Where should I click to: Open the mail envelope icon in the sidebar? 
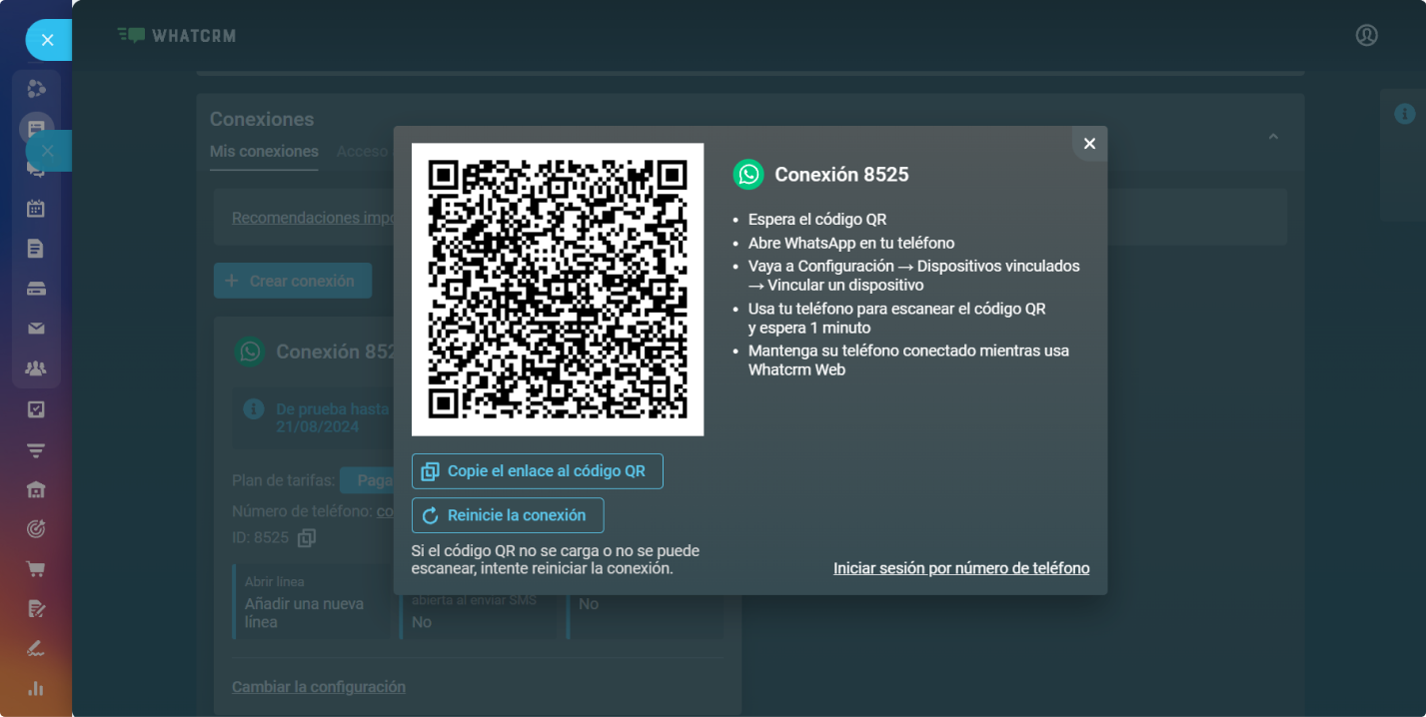click(36, 329)
